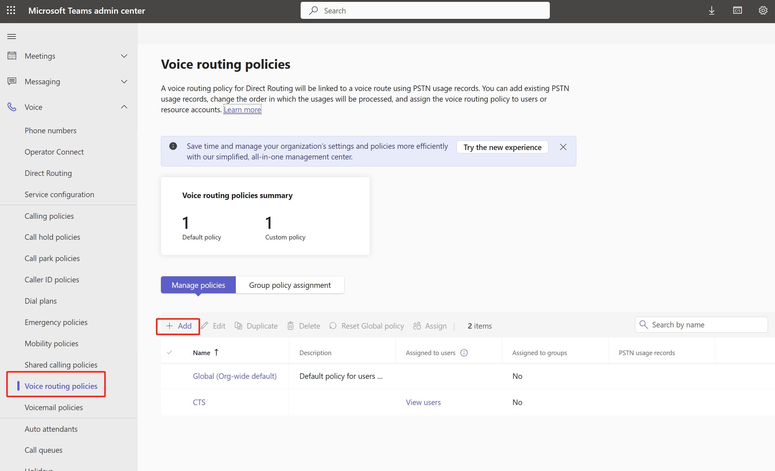The image size is (775, 471).
Task: Expand the Meetings section chevron
Action: click(x=124, y=56)
